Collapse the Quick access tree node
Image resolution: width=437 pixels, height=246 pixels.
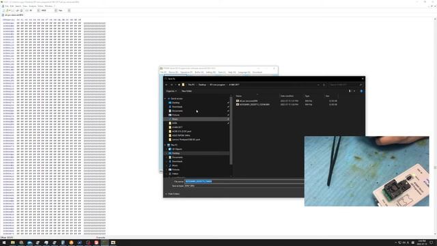point(165,98)
